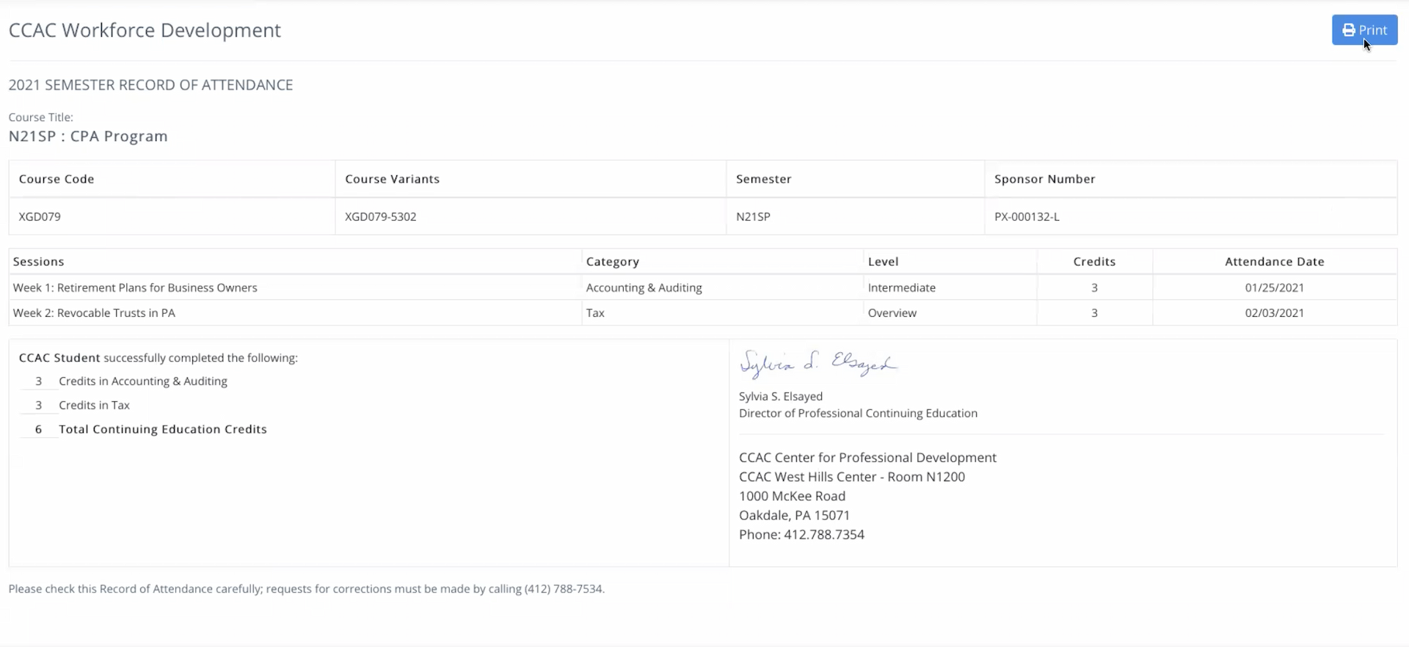This screenshot has width=1409, height=647.
Task: Click the Total Continuing Education Credits line
Action: point(162,429)
